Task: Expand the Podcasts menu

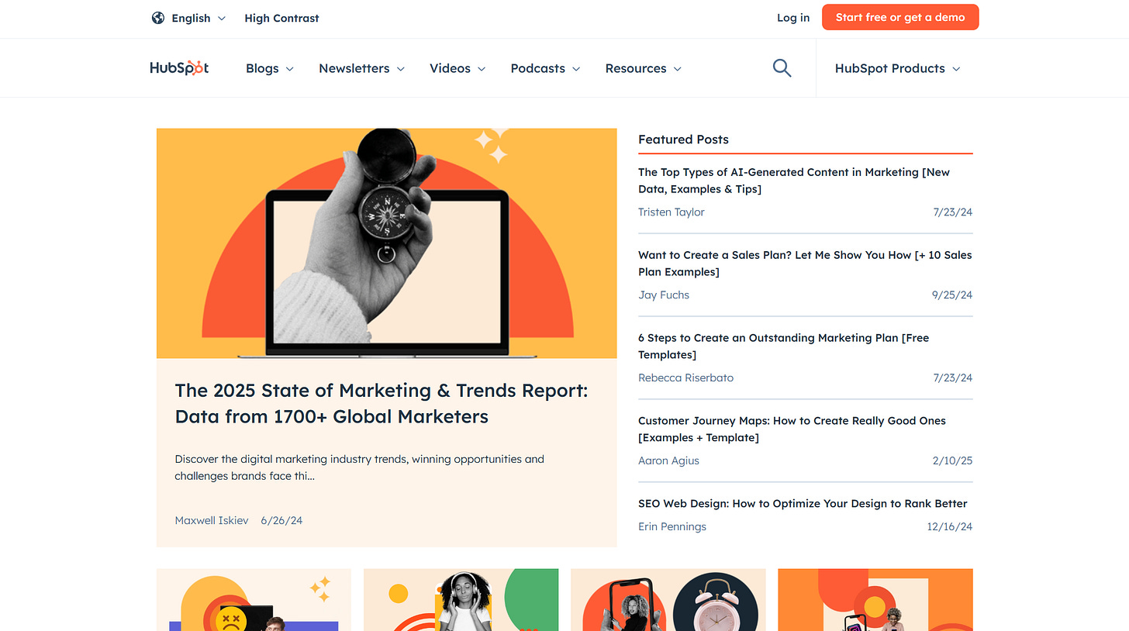Action: (545, 68)
